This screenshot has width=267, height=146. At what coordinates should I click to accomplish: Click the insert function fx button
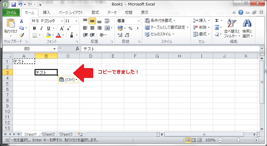tap(77, 49)
